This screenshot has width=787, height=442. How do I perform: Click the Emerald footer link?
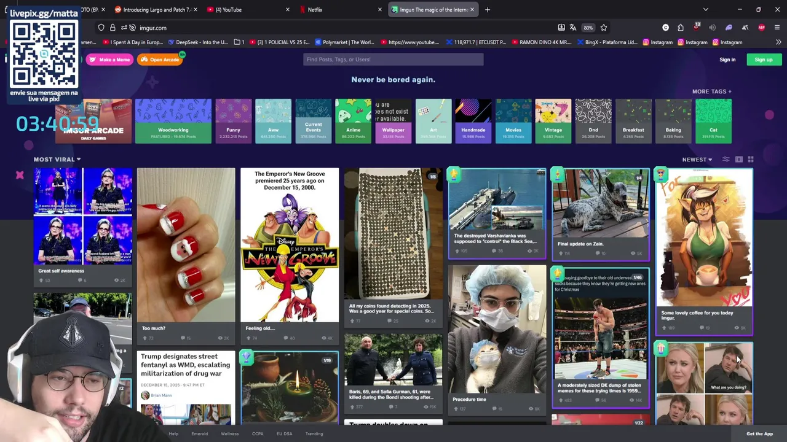(x=199, y=434)
